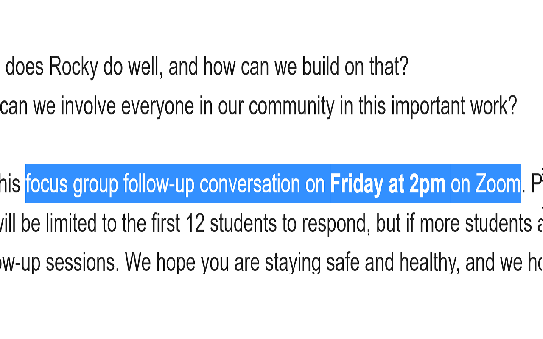Screen dimensions: 543x339
Task: Click the highlighted word "conversation"
Action: (250, 184)
